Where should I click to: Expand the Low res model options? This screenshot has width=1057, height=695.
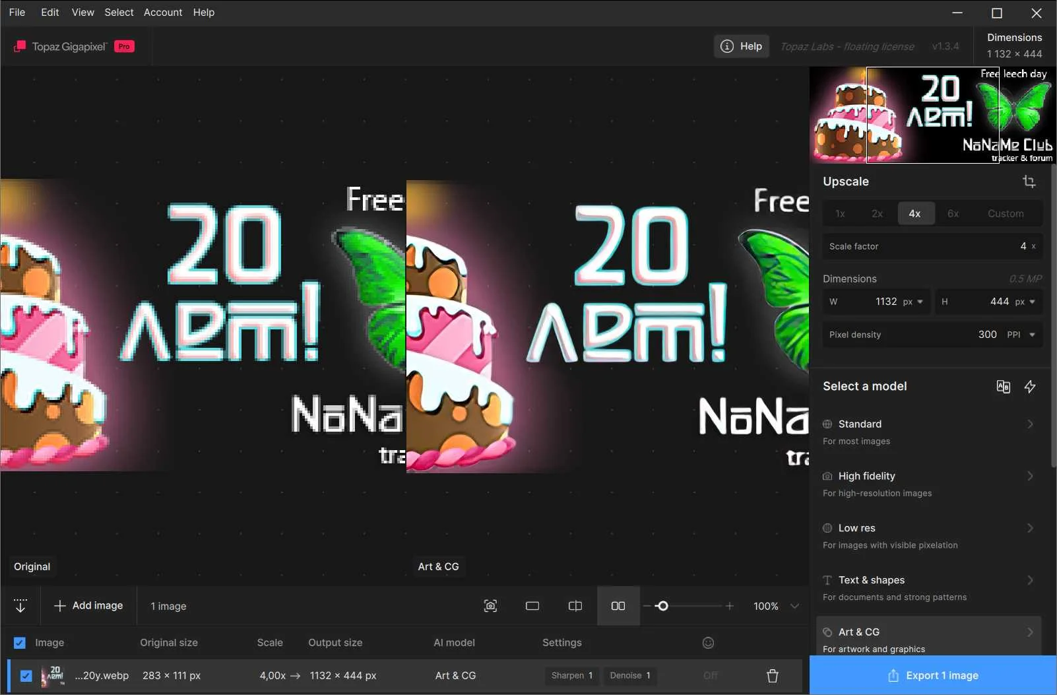tap(1030, 528)
